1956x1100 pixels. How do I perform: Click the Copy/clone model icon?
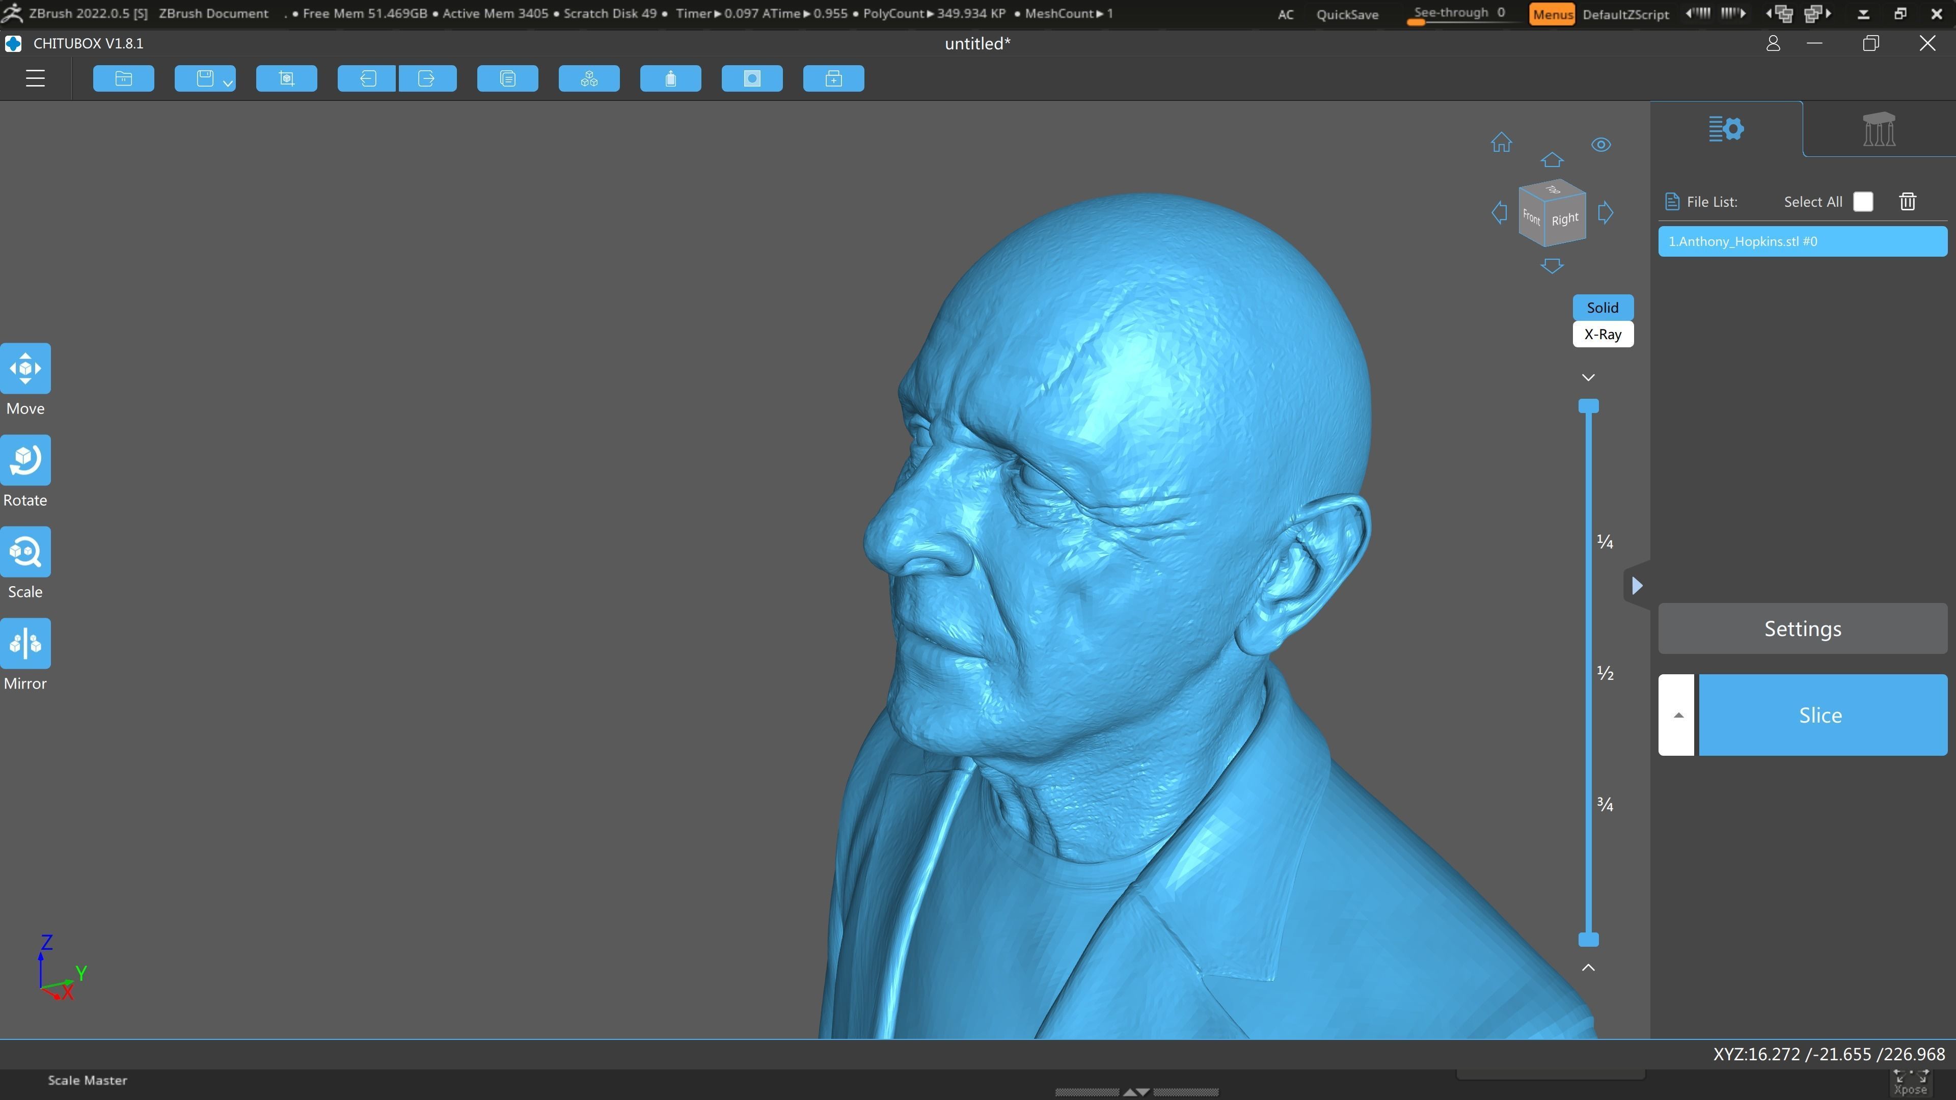point(507,78)
